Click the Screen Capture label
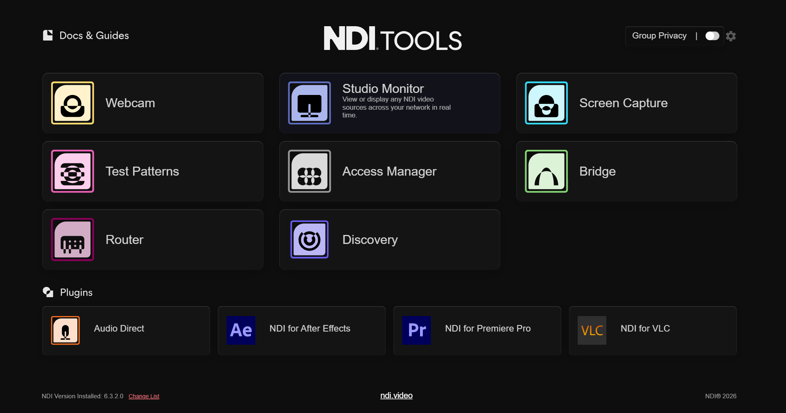 pos(623,103)
